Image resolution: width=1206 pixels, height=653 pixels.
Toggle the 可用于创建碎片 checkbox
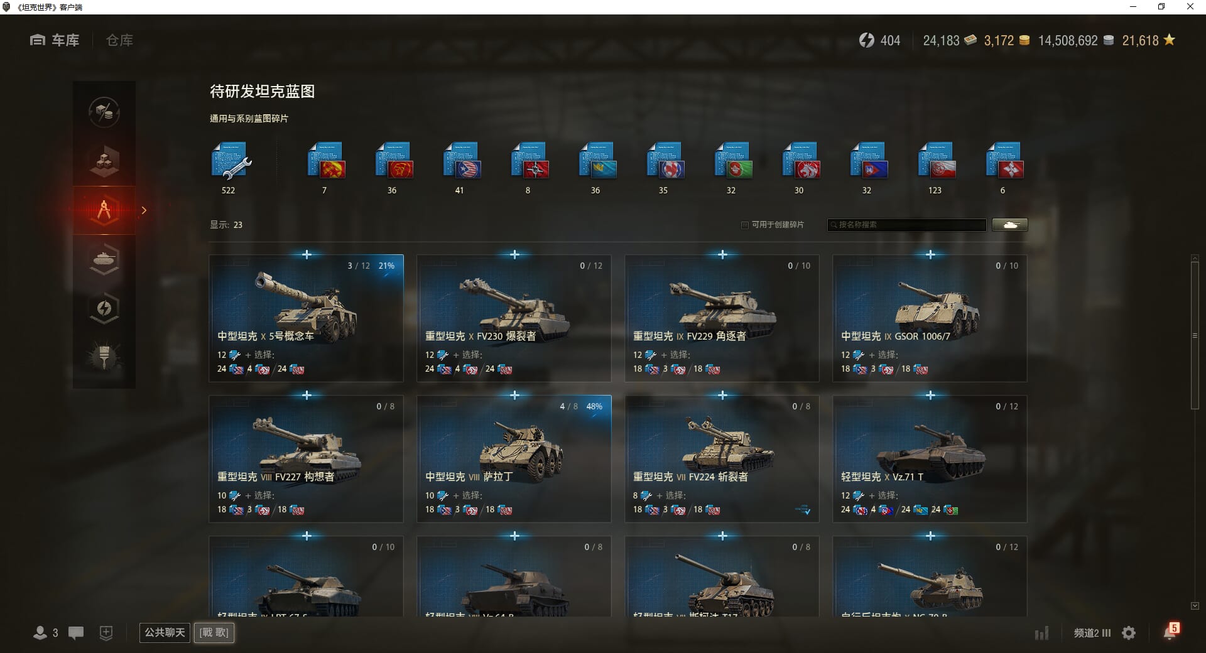tap(745, 225)
